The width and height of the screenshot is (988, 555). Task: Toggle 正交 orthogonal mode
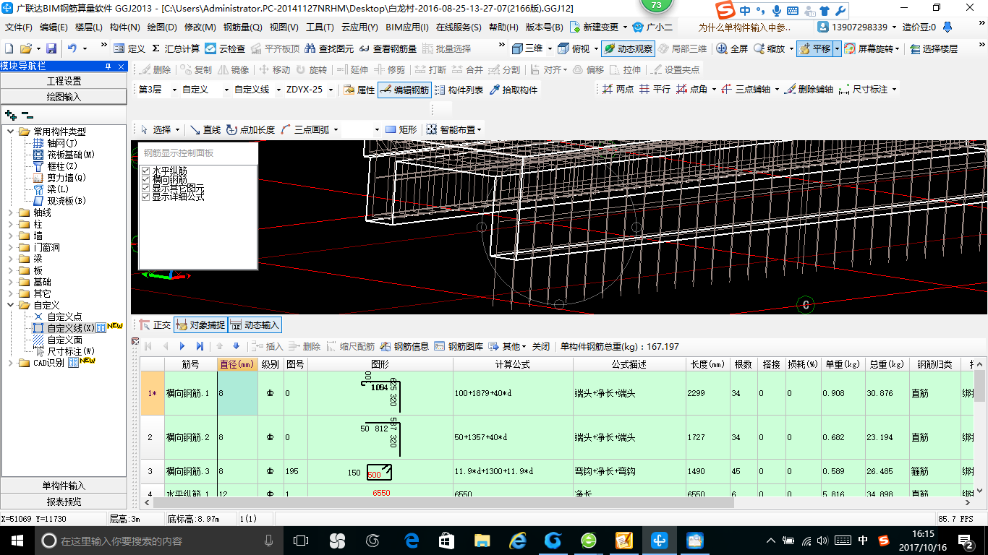click(155, 325)
